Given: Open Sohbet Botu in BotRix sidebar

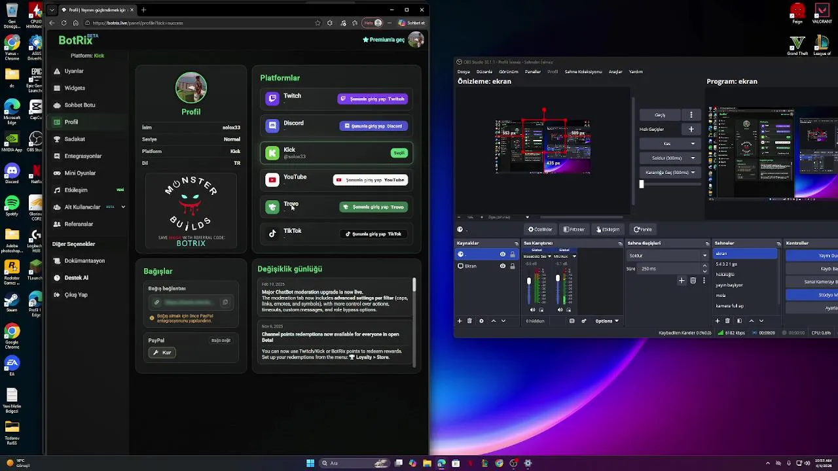Looking at the screenshot, I should click(x=80, y=105).
